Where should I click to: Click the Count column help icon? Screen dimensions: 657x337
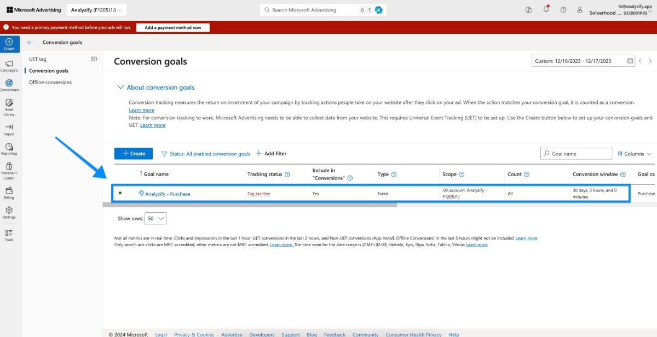pos(527,175)
